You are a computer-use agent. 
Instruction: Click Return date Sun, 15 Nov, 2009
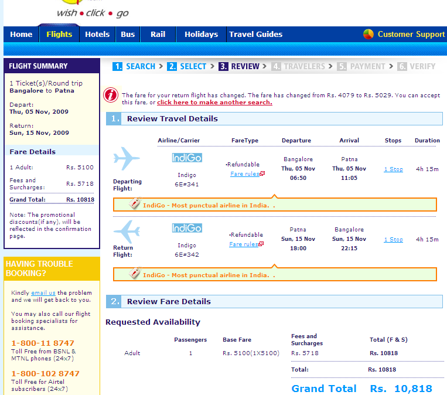(x=39, y=133)
